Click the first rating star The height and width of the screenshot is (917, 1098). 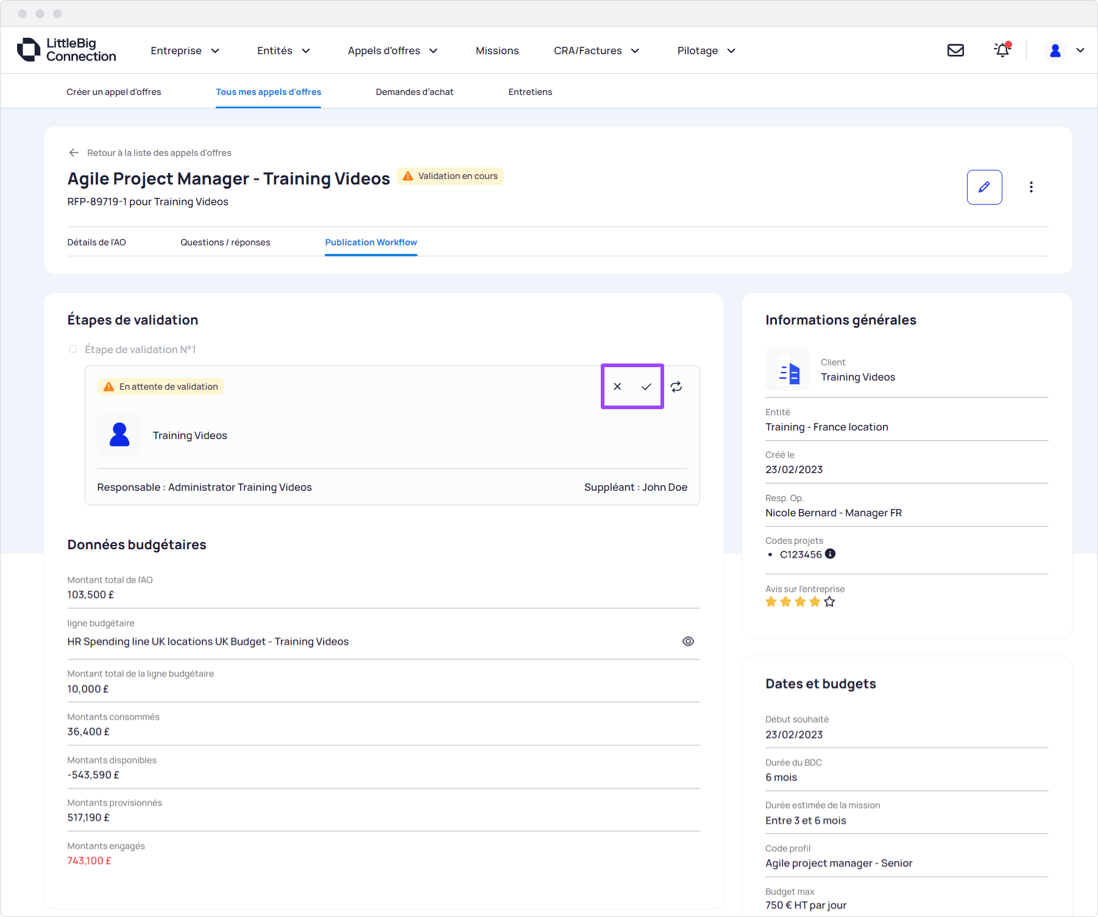771,602
